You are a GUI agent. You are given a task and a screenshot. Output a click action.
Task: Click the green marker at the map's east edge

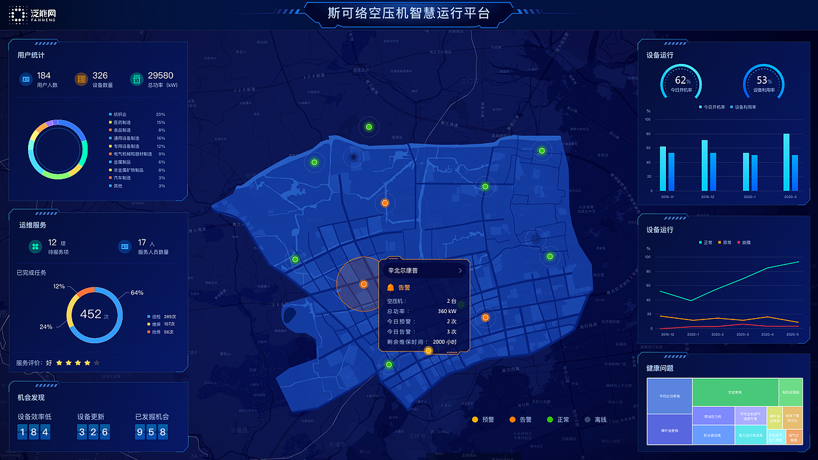pos(550,256)
